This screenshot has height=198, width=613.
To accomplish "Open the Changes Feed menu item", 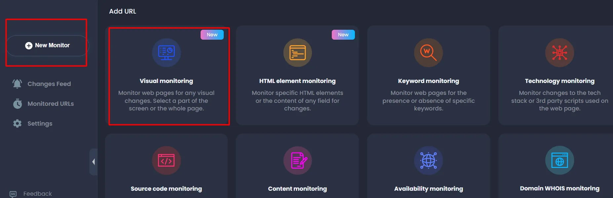I will pyautogui.click(x=49, y=84).
